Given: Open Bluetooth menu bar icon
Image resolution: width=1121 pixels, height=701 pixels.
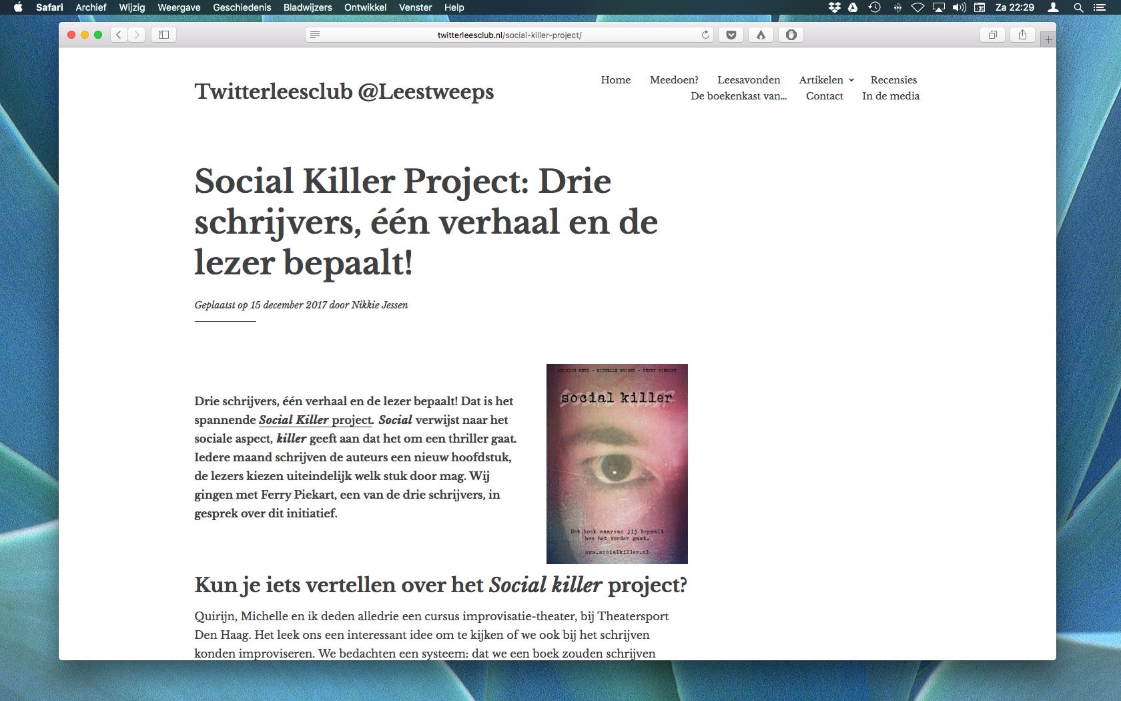Looking at the screenshot, I should click(897, 7).
